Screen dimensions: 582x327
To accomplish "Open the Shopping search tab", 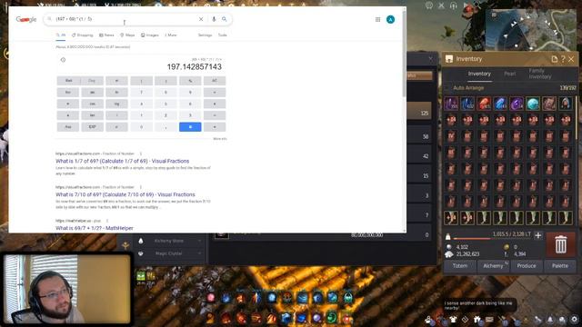I will [x=83, y=35].
